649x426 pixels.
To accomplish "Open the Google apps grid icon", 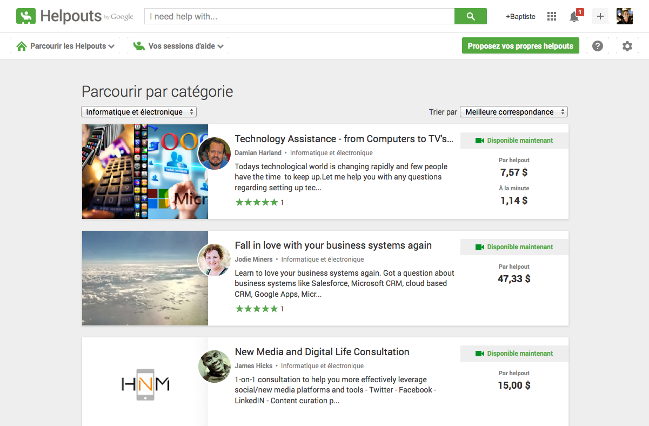I will 552,16.
